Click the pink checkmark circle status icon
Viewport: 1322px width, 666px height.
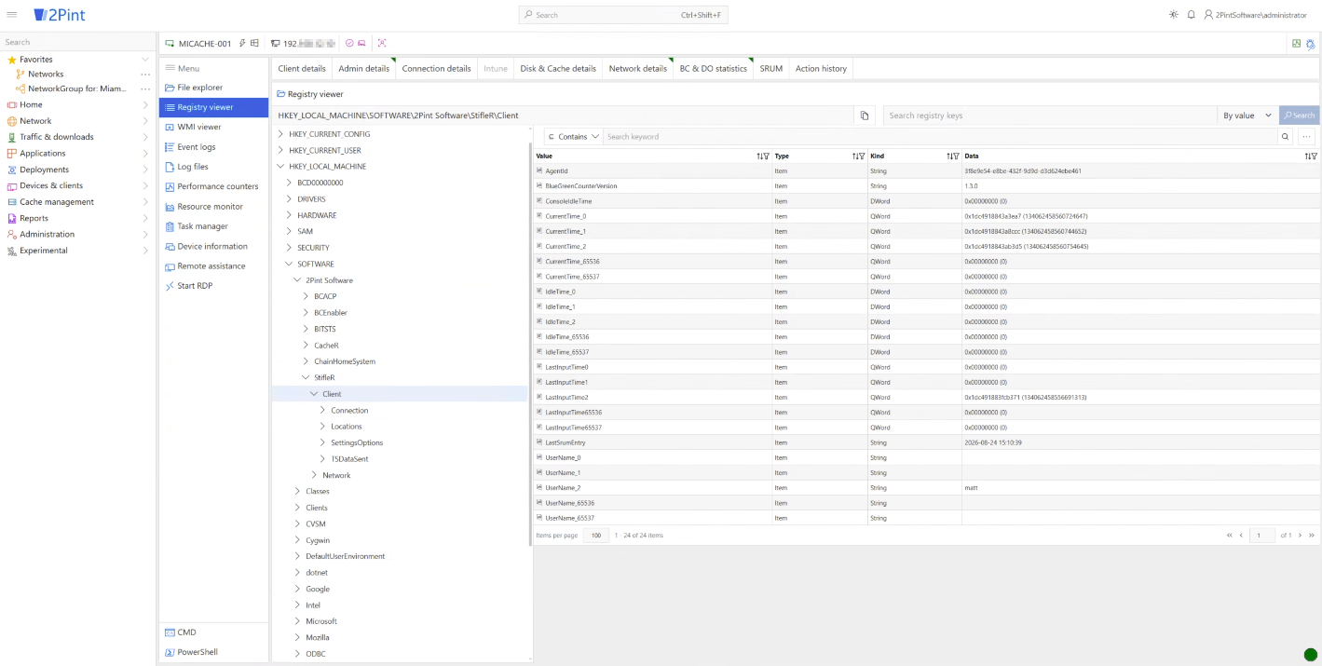(x=349, y=43)
